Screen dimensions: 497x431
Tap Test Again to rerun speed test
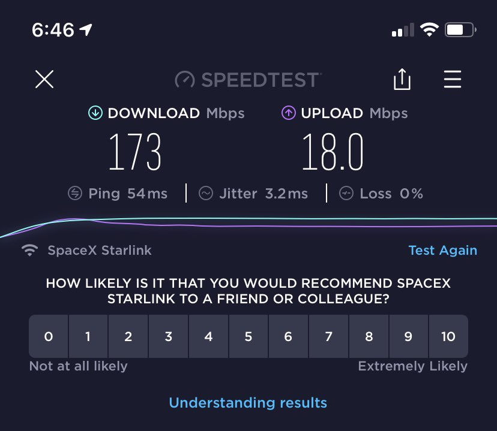click(442, 250)
